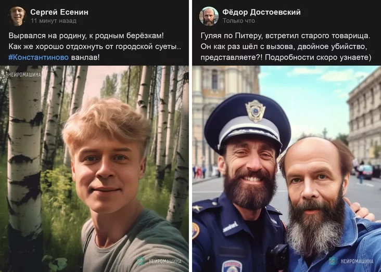
Task: Click the Нейромашина logo icon on Достоевский's photo
Action: point(333,261)
